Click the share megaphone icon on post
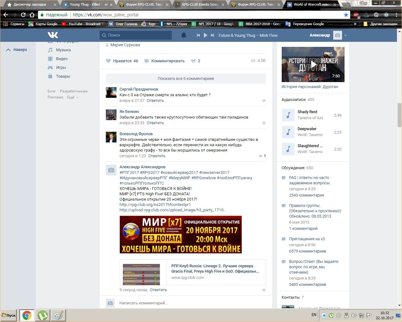The image size is (402, 322). pos(193,61)
